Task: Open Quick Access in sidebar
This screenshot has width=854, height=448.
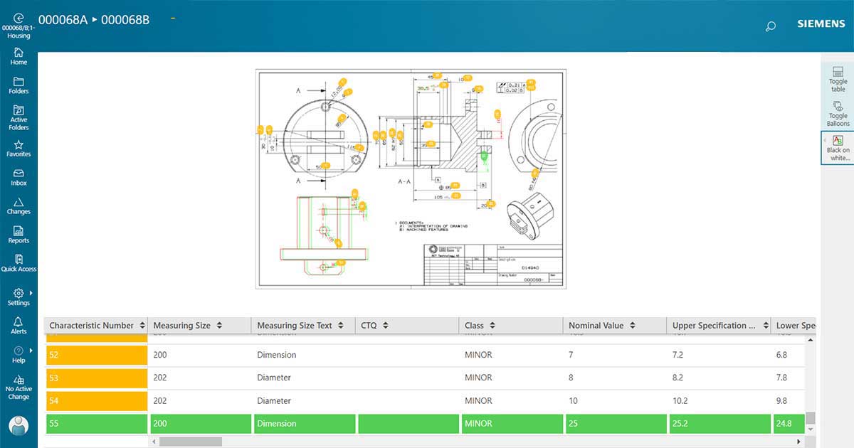Action: tap(19, 260)
